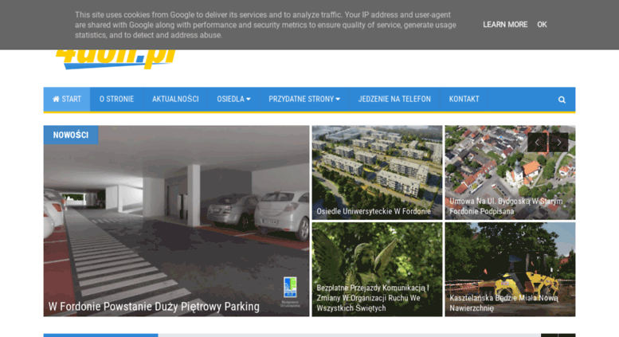The height and width of the screenshot is (337, 619).
Task: Open Osiedle Uniwersyteckie W Fordonie thumbnail
Action: (377, 172)
